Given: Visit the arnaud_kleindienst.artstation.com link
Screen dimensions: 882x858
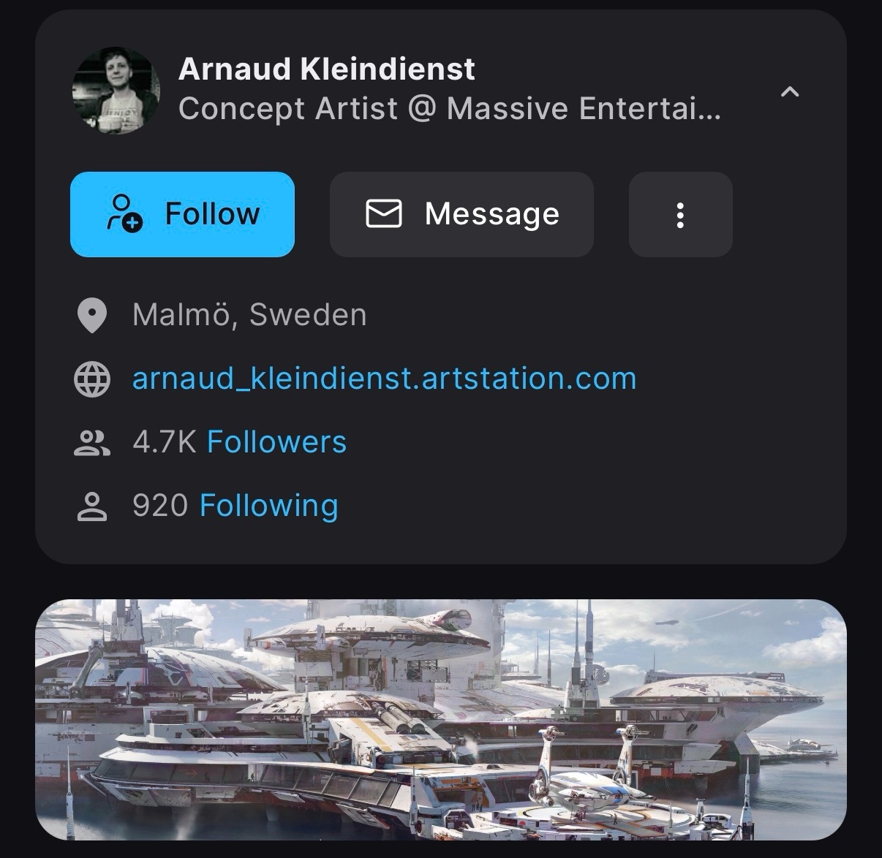Looking at the screenshot, I should tap(384, 379).
